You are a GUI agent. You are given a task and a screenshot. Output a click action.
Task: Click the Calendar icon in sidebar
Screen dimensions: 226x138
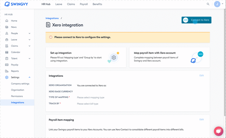pos(7,52)
